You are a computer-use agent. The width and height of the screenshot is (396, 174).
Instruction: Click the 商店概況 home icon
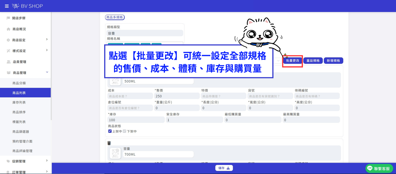[x=8, y=29]
